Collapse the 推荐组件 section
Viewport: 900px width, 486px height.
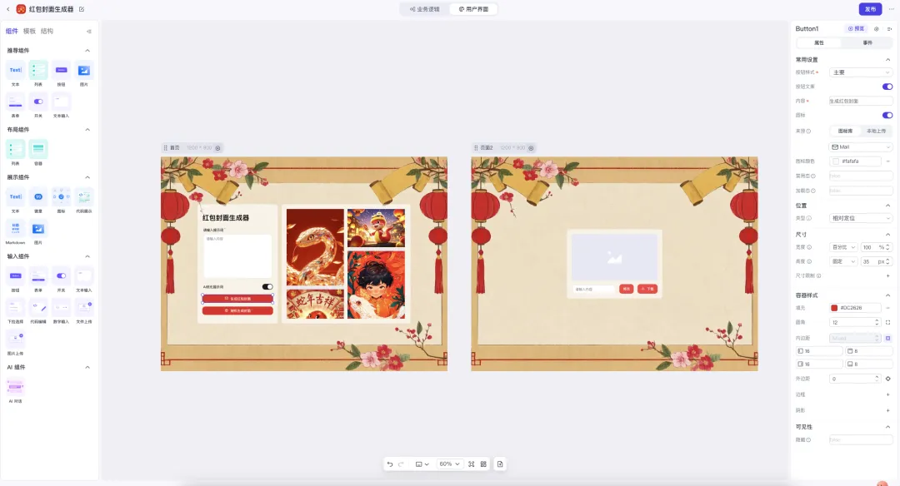87,51
